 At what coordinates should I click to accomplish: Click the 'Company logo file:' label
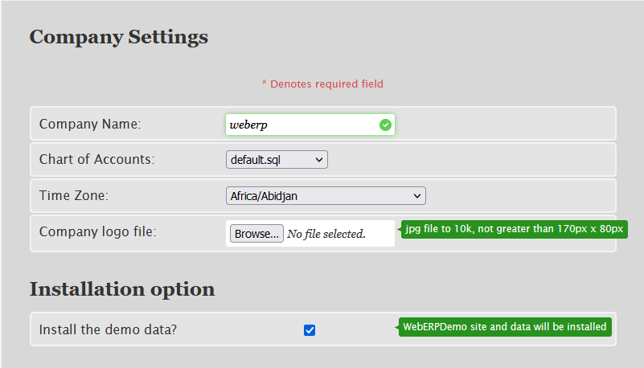(x=97, y=231)
